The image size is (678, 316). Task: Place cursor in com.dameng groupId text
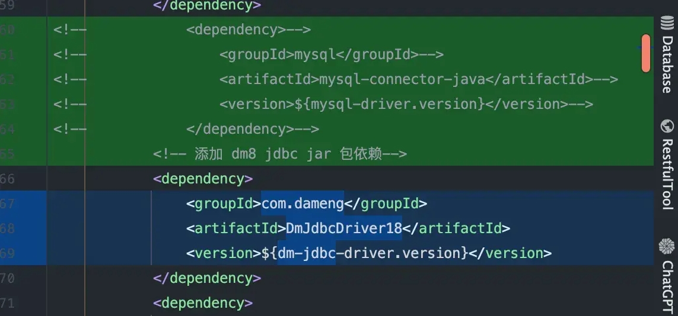303,204
